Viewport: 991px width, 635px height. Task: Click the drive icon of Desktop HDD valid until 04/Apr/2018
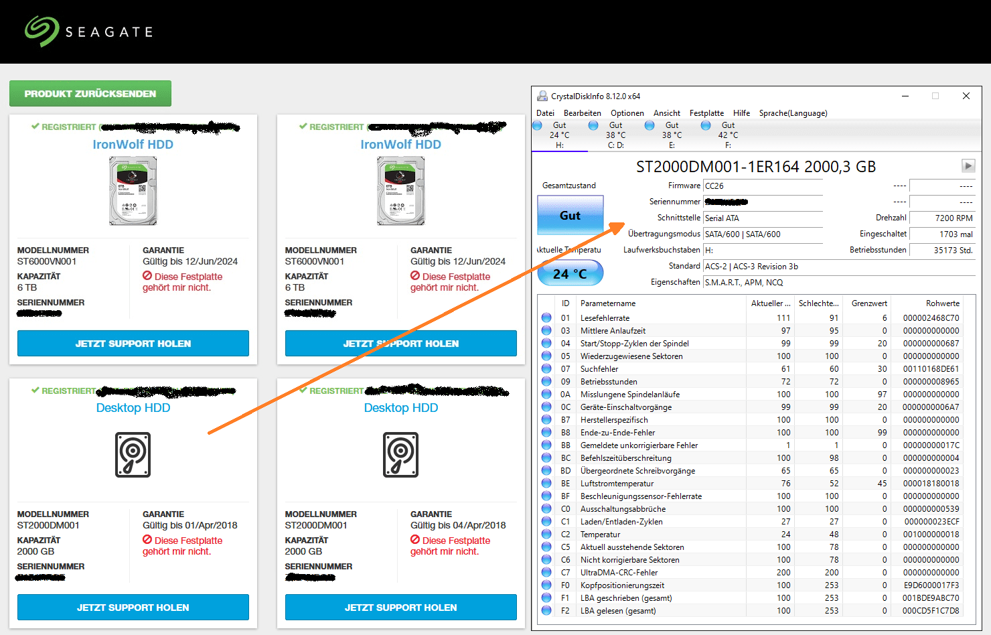pos(401,455)
